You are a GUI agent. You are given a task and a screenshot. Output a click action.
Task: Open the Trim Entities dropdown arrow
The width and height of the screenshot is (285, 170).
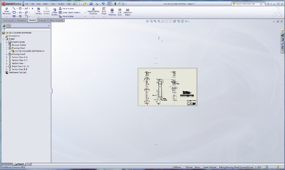coord(39,17)
